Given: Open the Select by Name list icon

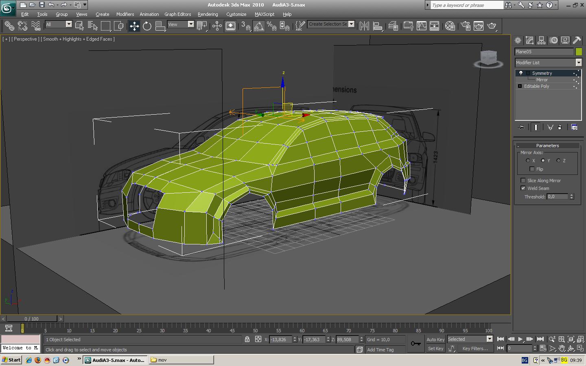Looking at the screenshot, I should pyautogui.click(x=92, y=26).
